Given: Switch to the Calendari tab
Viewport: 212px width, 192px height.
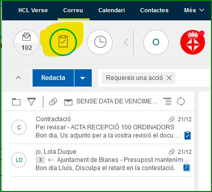Looking at the screenshot, I should pos(112,10).
